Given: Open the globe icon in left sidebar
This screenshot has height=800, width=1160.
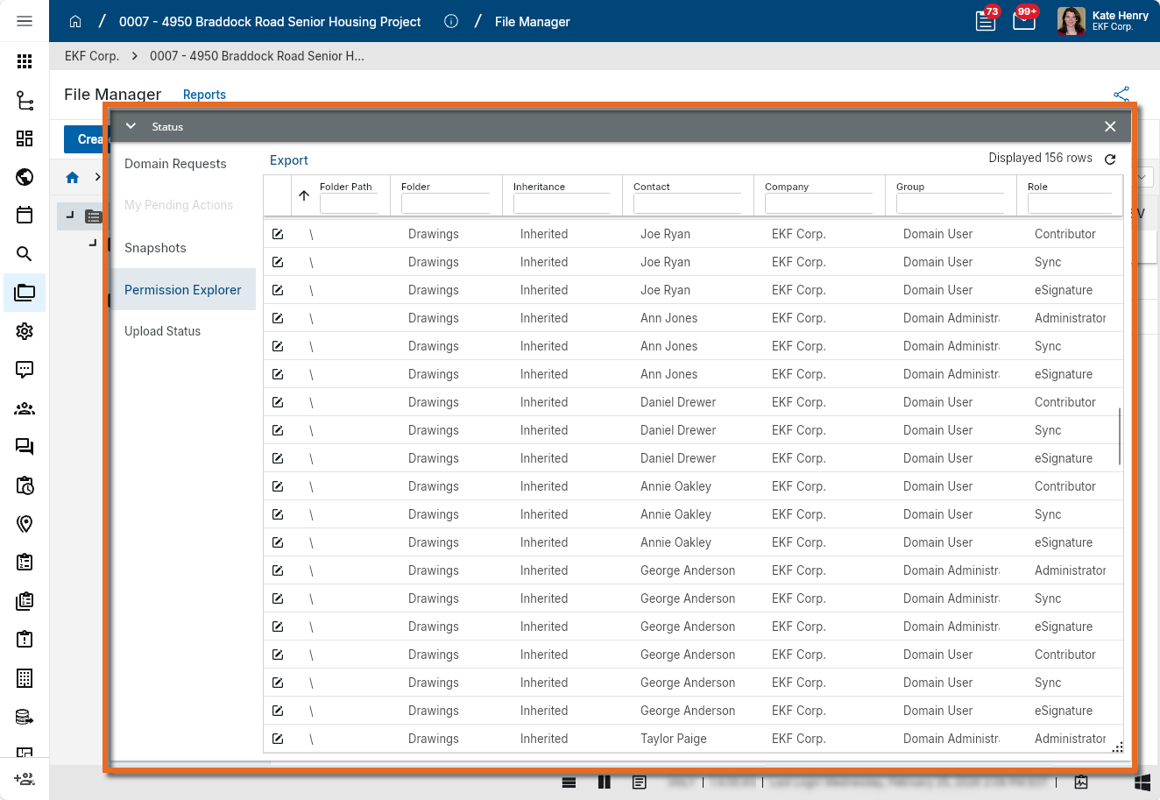Looking at the screenshot, I should [25, 177].
